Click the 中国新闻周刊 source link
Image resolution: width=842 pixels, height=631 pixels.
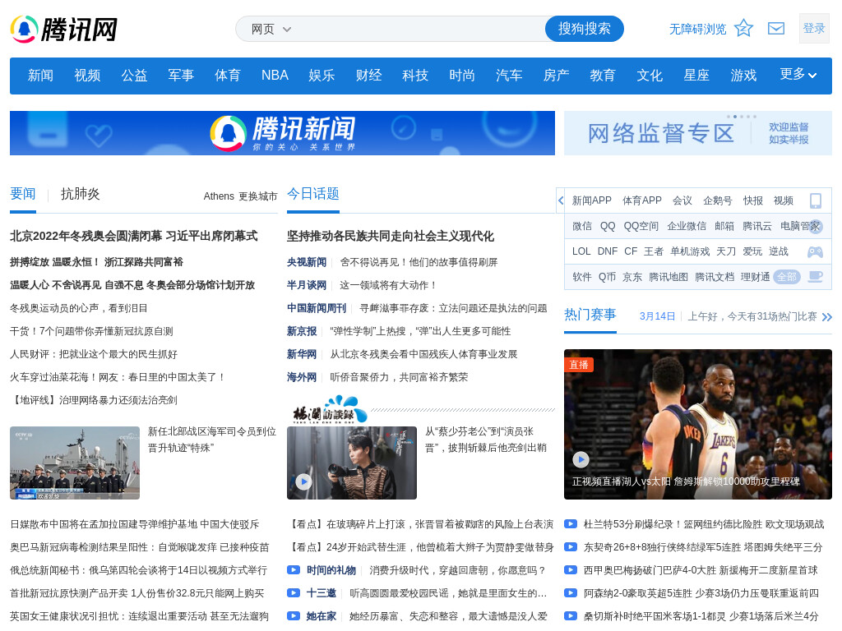pyautogui.click(x=317, y=308)
